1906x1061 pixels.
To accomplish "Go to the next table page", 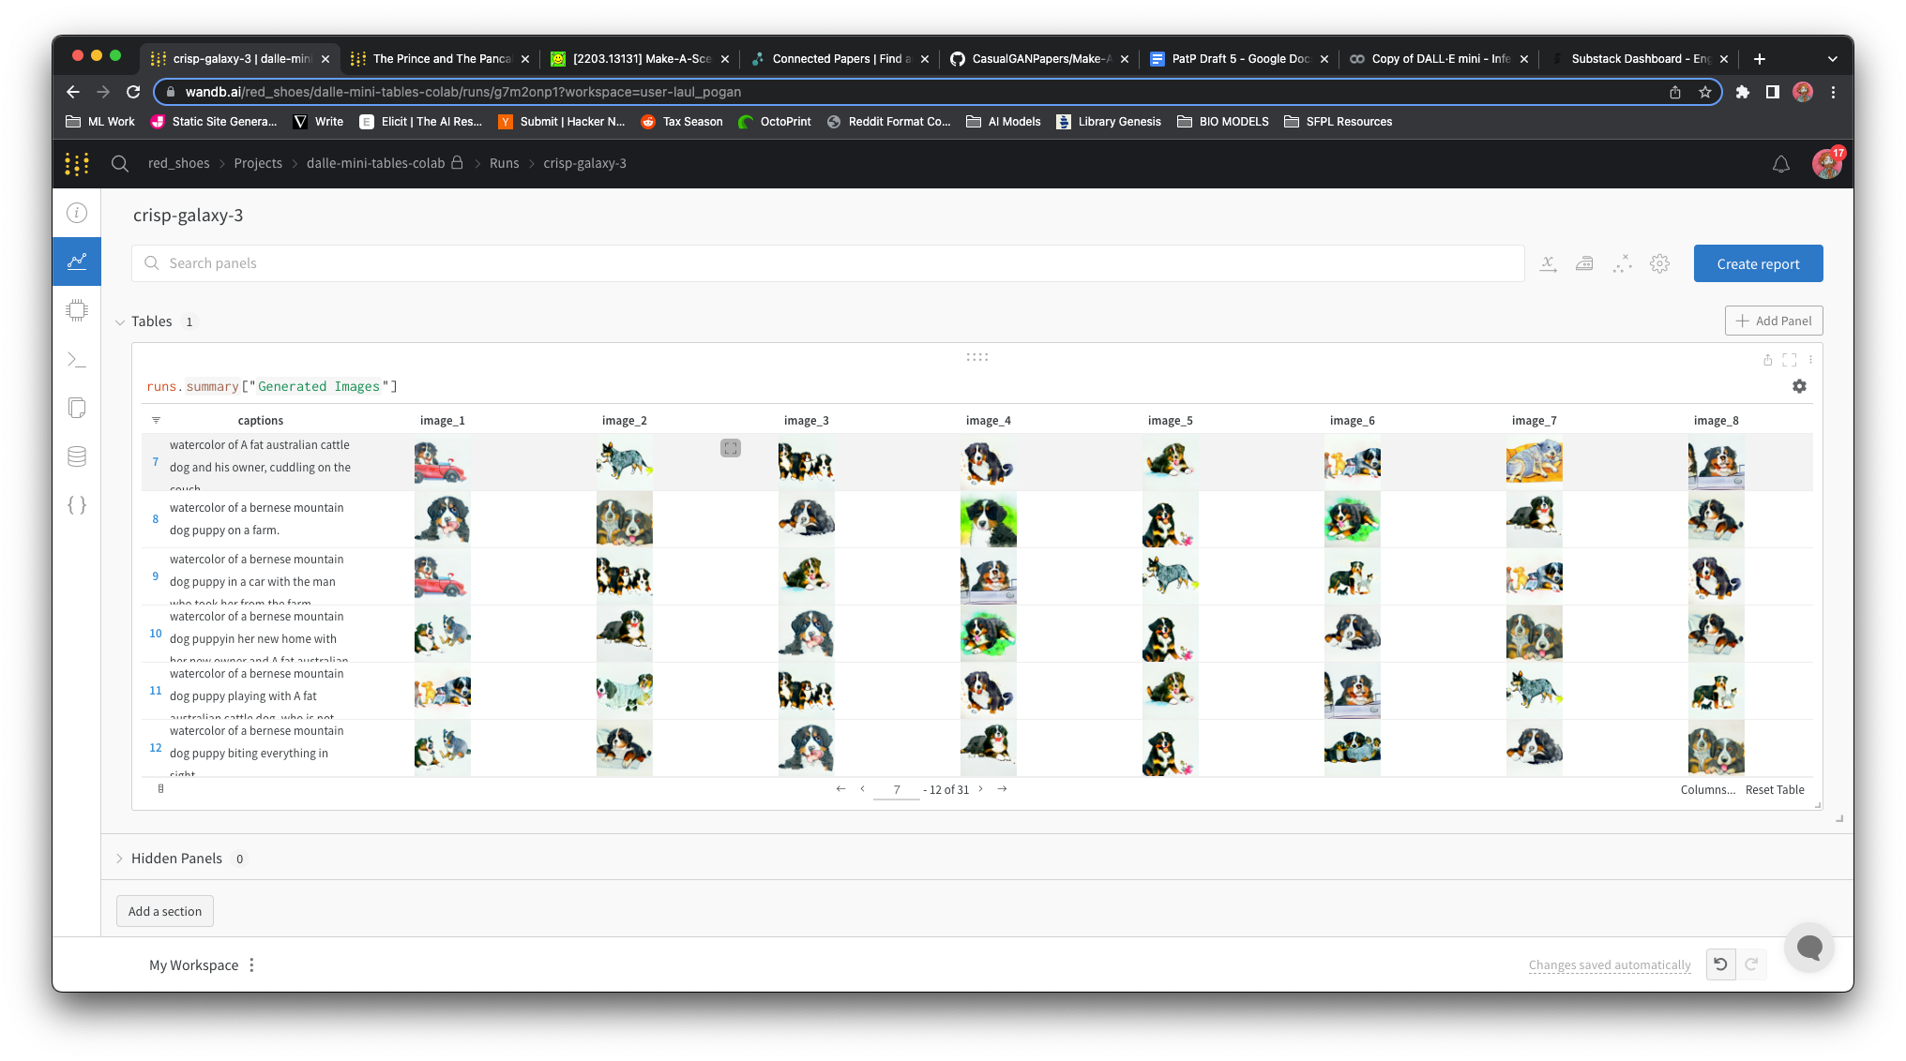I will point(981,789).
